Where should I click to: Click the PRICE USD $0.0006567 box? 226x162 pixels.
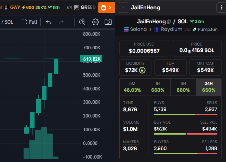(144, 48)
